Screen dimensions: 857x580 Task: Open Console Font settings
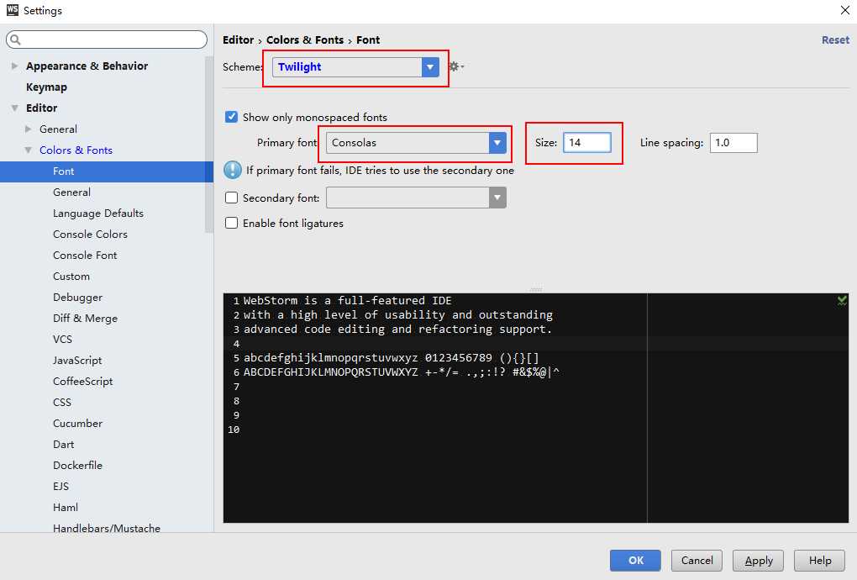85,256
